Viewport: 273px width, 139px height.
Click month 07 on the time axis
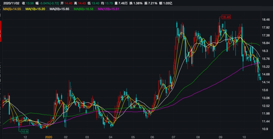174,137
